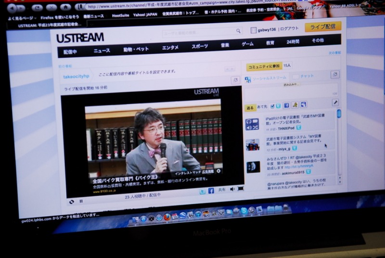Share stream via the Twitter icon under player
385x258 pixels.
pos(202,192)
